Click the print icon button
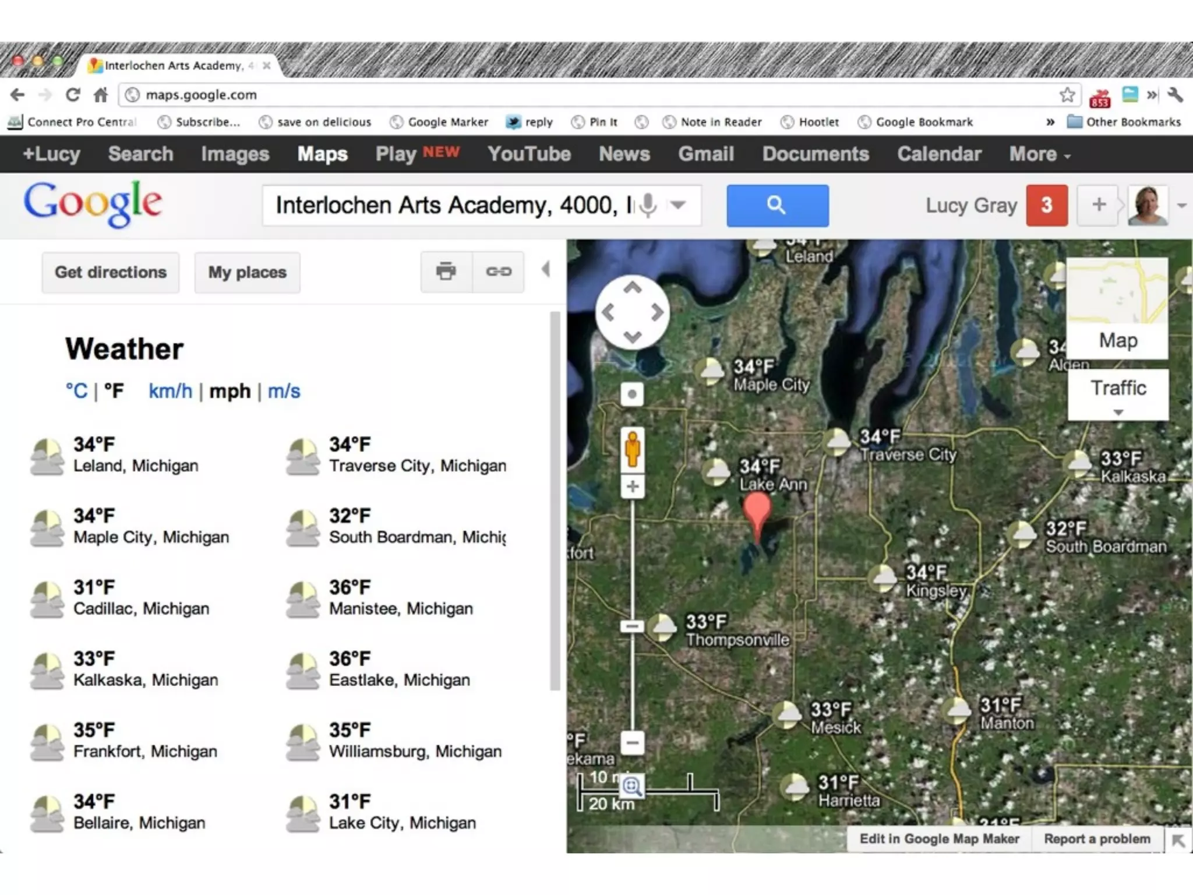 tap(446, 272)
